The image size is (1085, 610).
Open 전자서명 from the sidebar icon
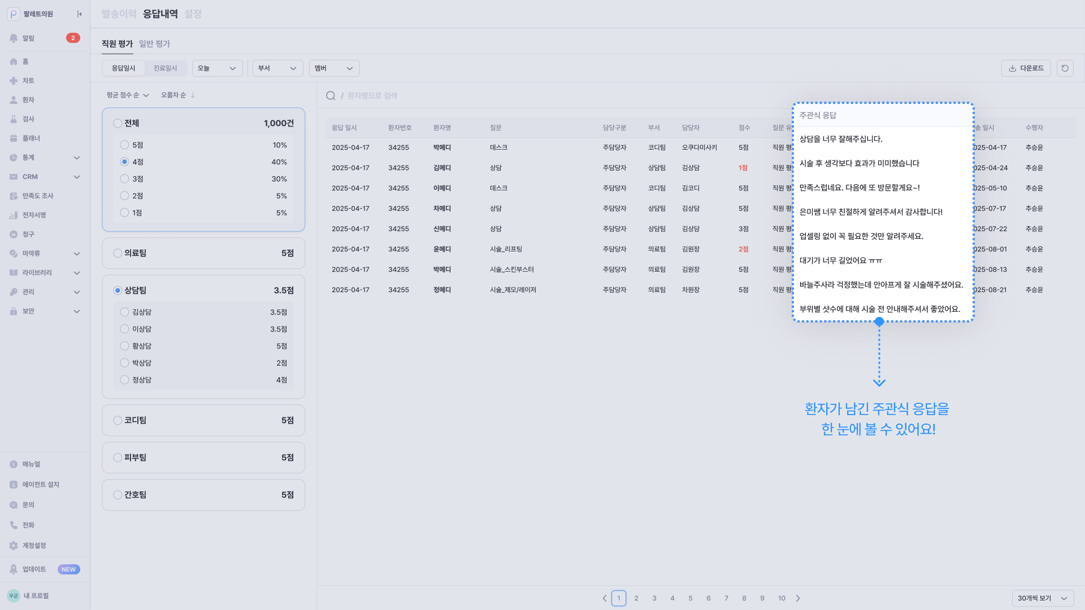pyautogui.click(x=14, y=215)
